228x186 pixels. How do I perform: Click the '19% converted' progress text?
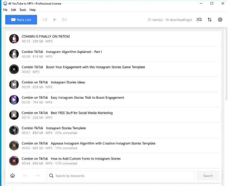coord(66,148)
